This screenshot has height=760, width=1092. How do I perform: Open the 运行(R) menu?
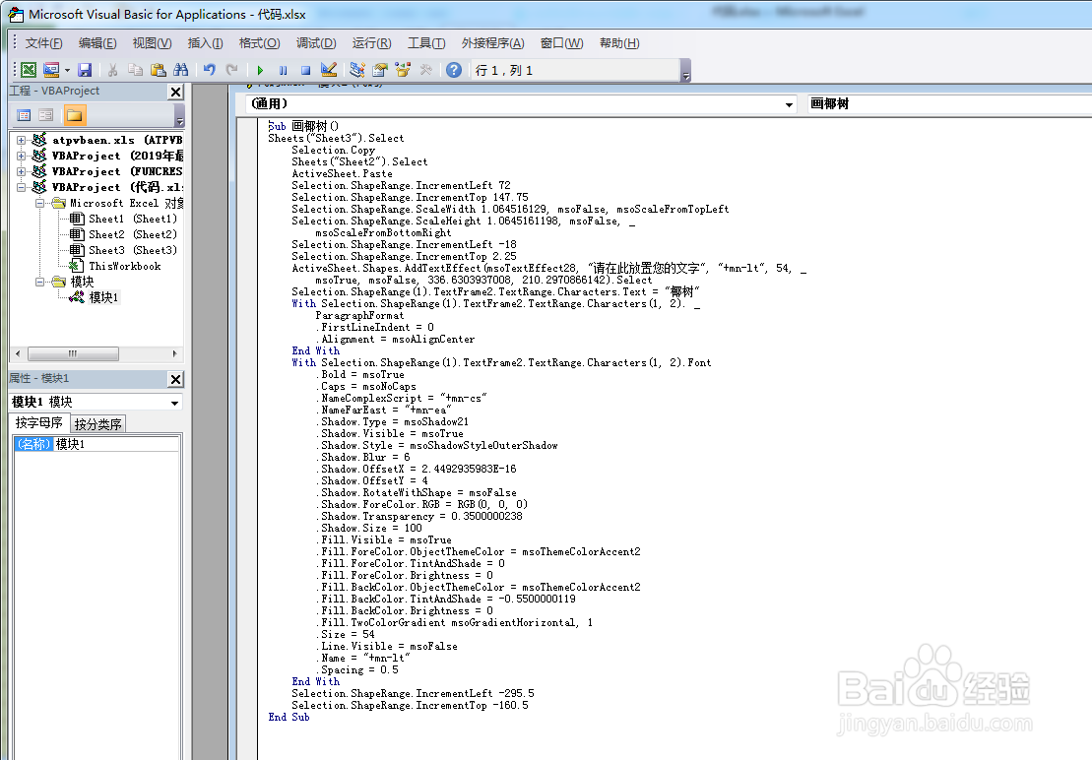pos(371,43)
